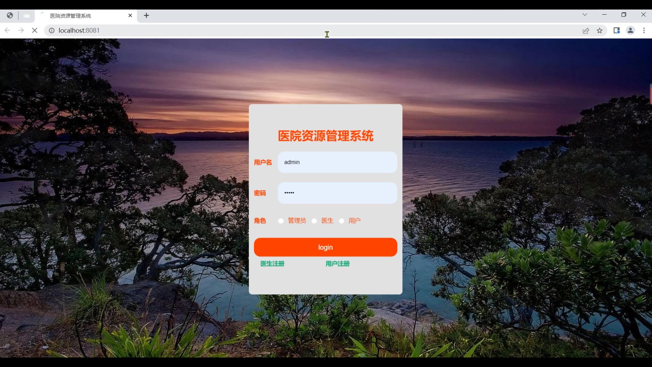Select the 医院资源管理系统 tab
This screenshot has width=652, height=367.
tap(86, 16)
